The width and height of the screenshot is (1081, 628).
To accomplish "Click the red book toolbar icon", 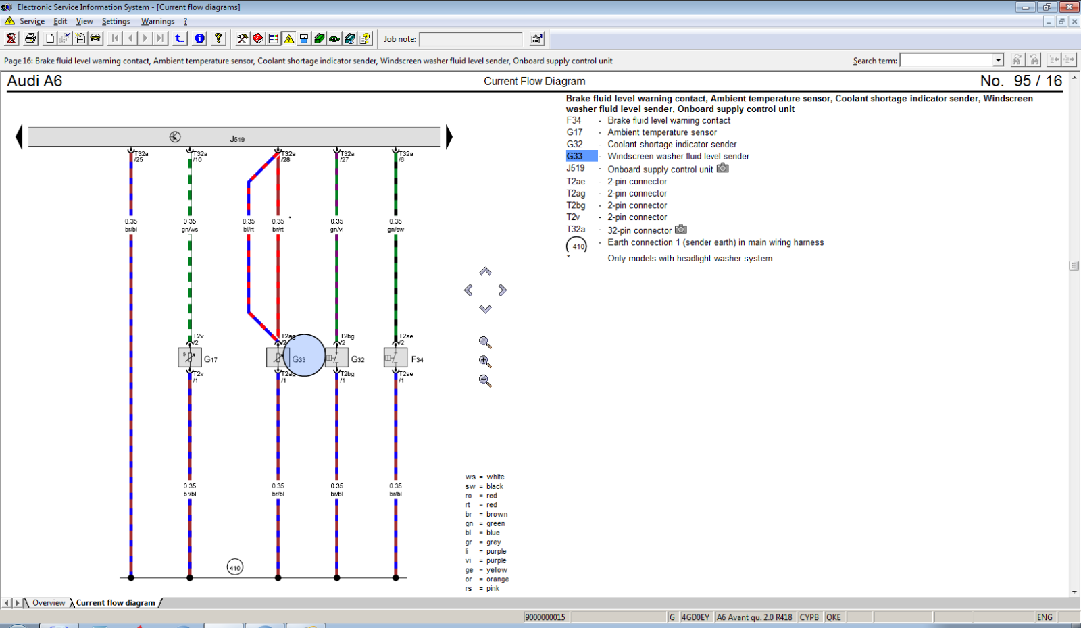I will (257, 38).
